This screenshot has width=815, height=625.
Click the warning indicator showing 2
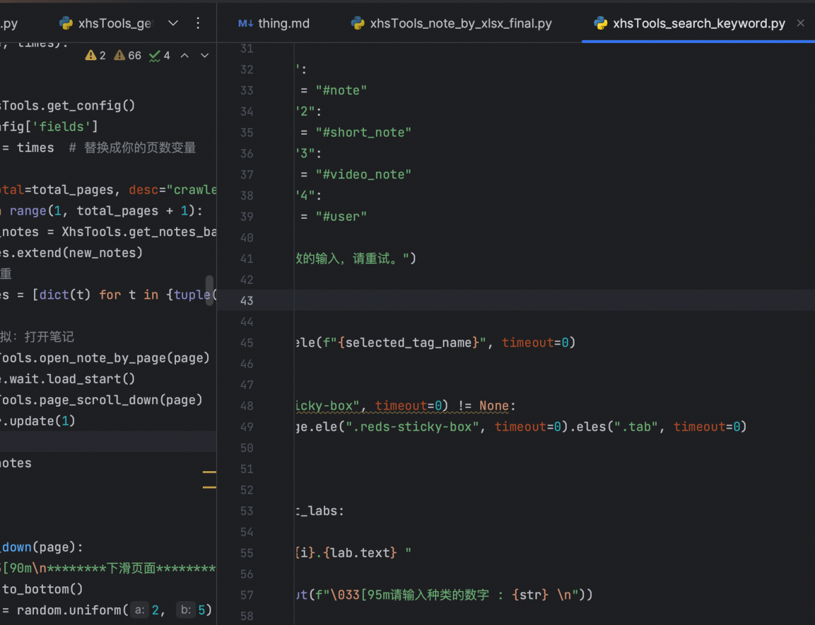click(x=95, y=55)
